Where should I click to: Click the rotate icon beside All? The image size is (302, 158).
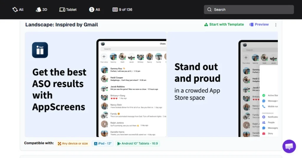(15, 10)
